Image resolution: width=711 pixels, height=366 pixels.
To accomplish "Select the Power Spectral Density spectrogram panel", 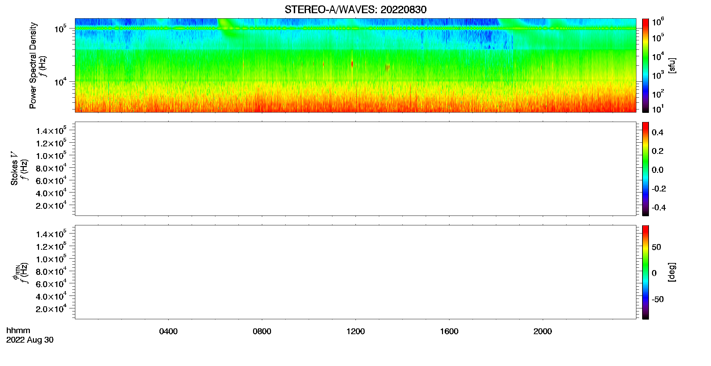I will (x=355, y=65).
